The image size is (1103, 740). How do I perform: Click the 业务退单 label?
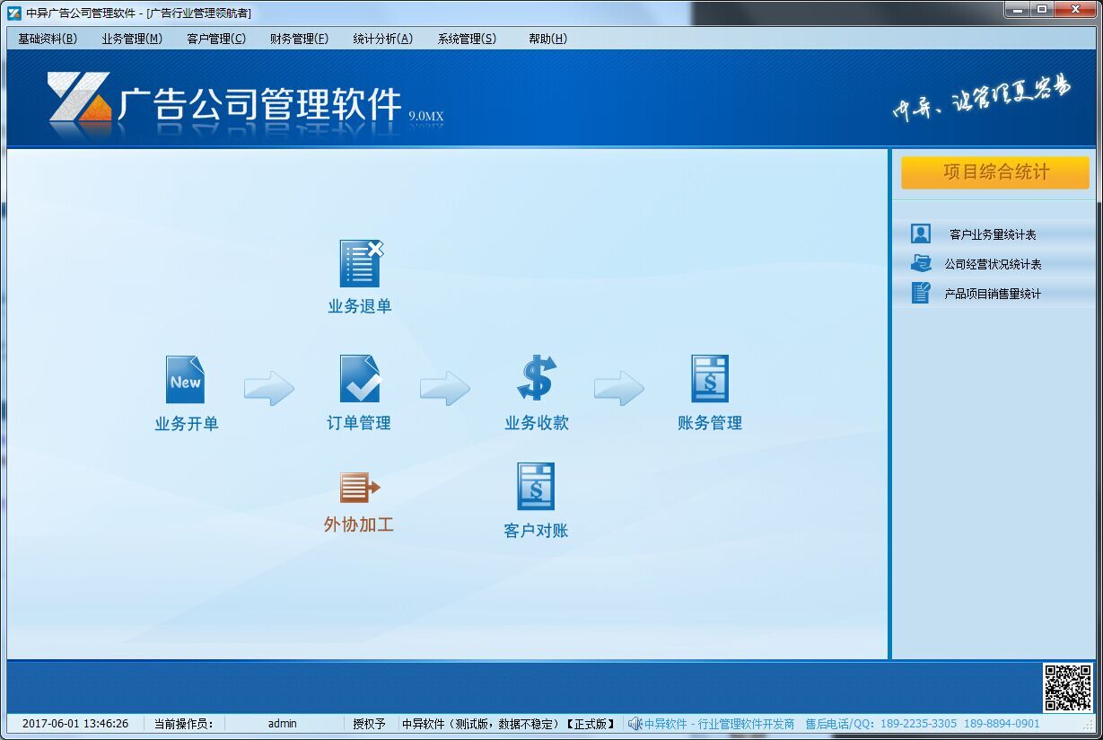click(360, 306)
